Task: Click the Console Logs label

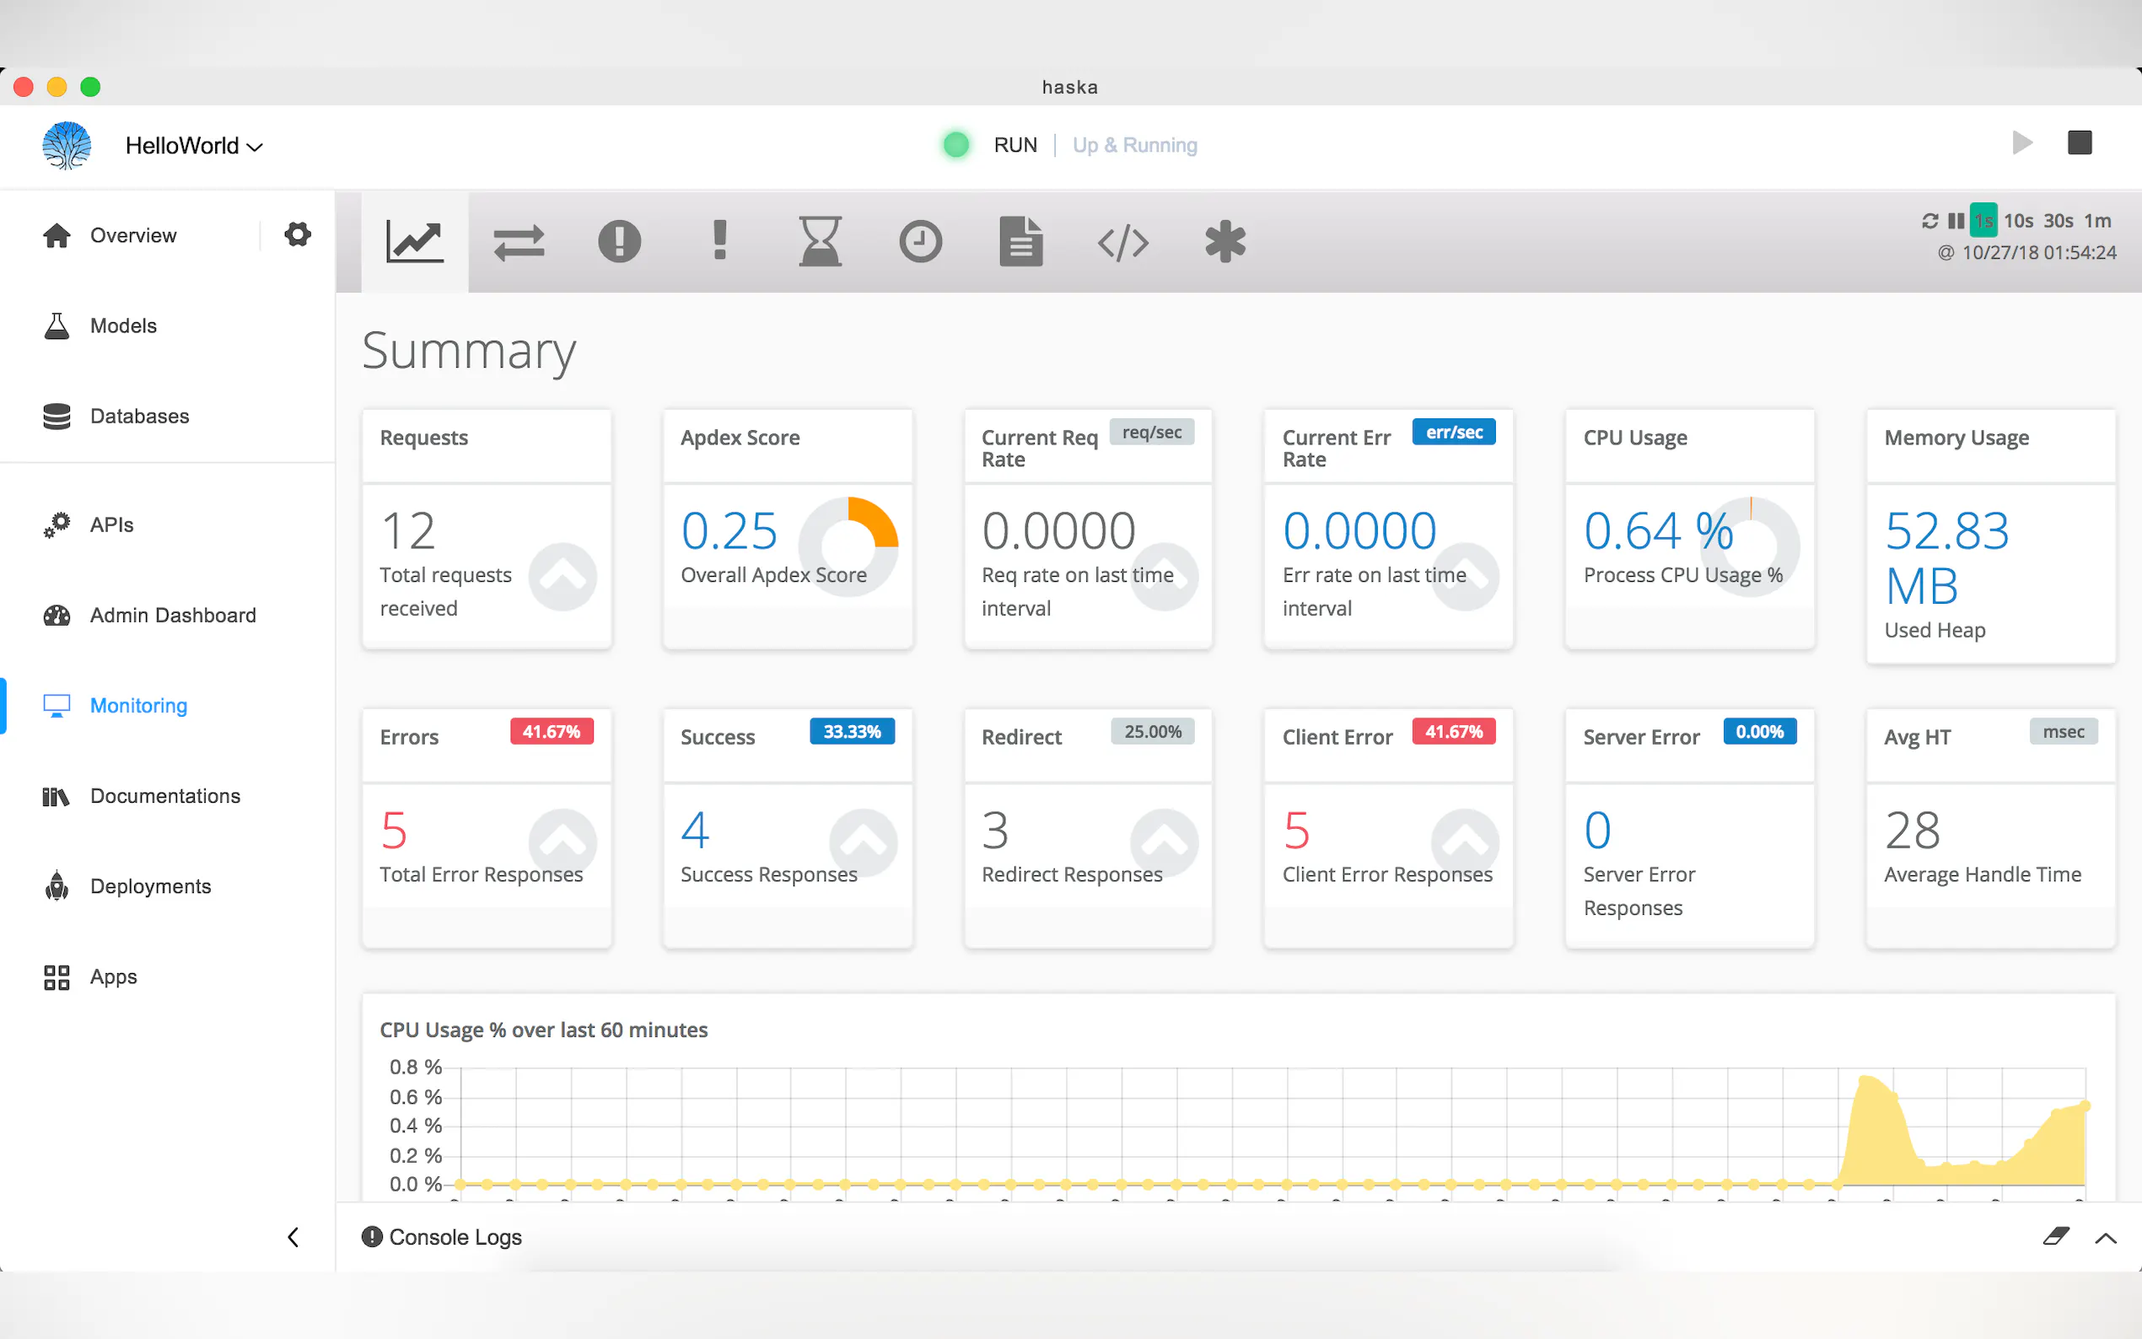Action: pyautogui.click(x=455, y=1236)
